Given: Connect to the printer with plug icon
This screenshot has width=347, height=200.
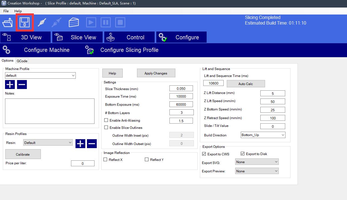Looking at the screenshot, I should click(42, 22).
